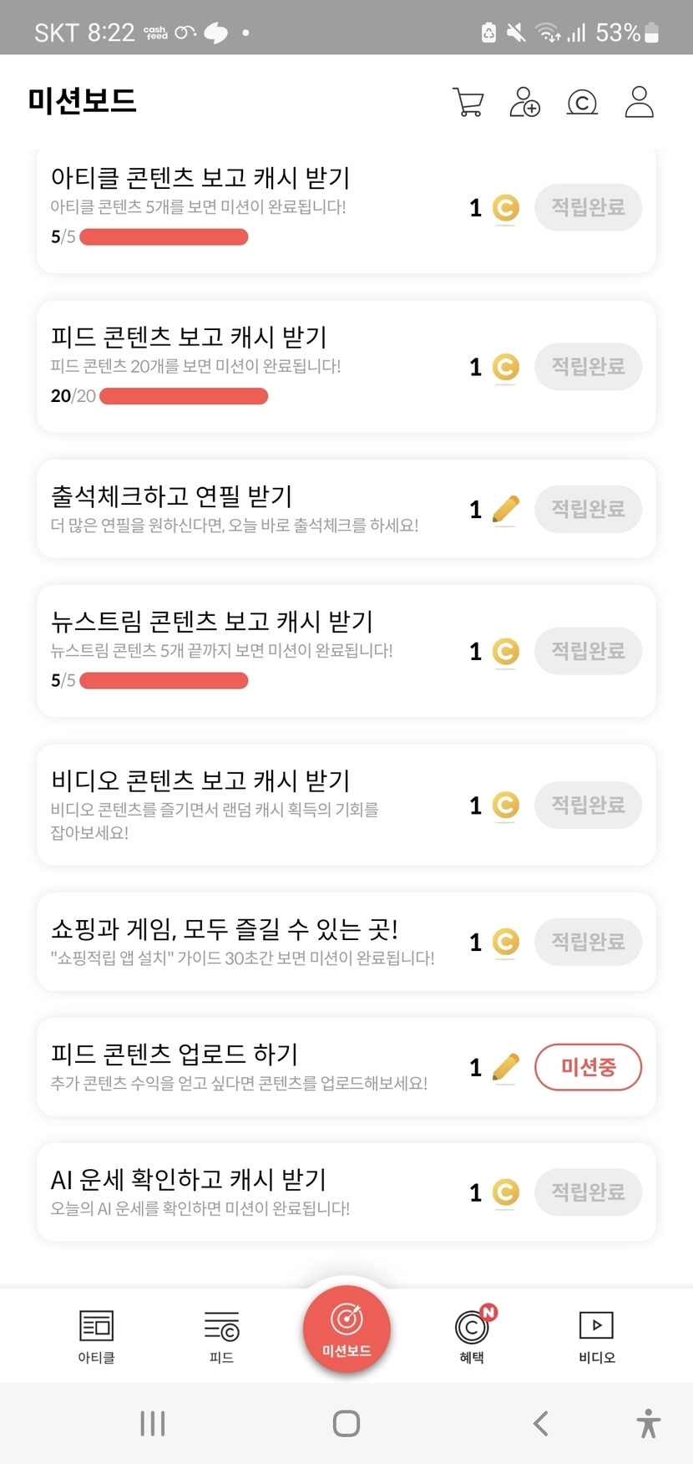Viewport: 693px width, 1464px height.
Task: Switch to the 피드 tab
Action: [x=221, y=1335]
